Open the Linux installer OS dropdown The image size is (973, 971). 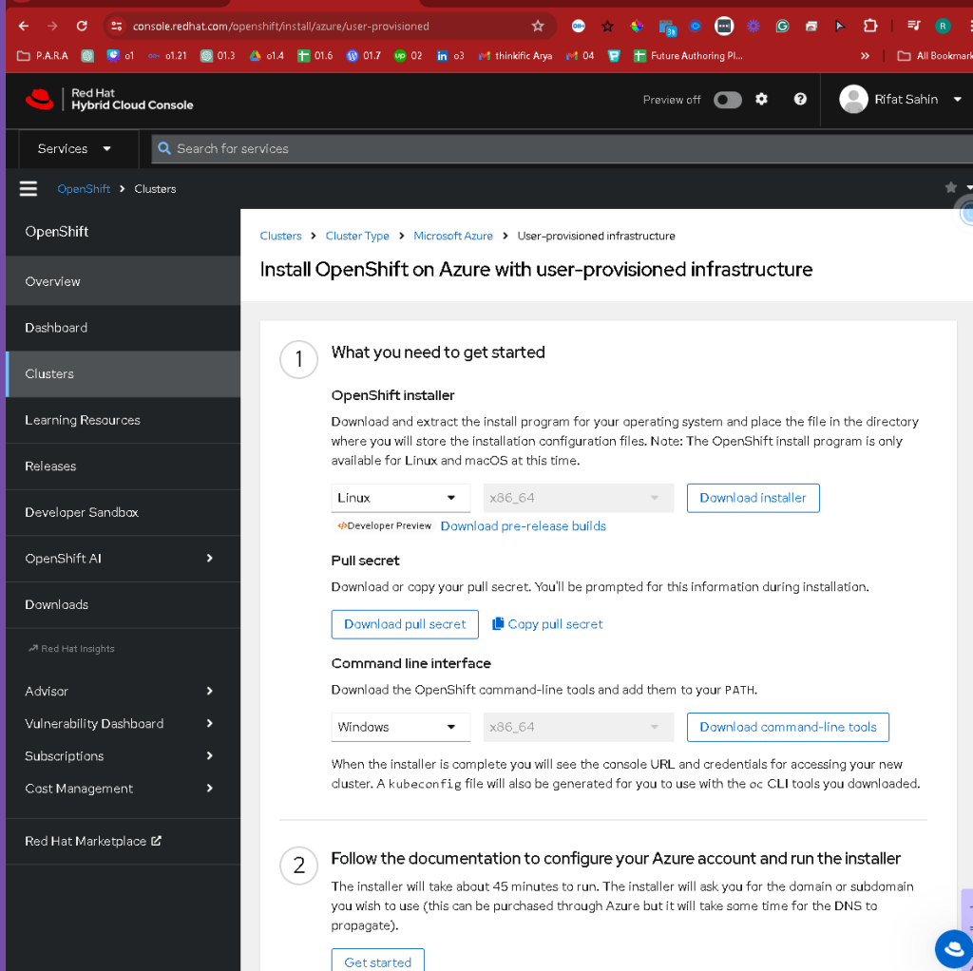tap(400, 498)
